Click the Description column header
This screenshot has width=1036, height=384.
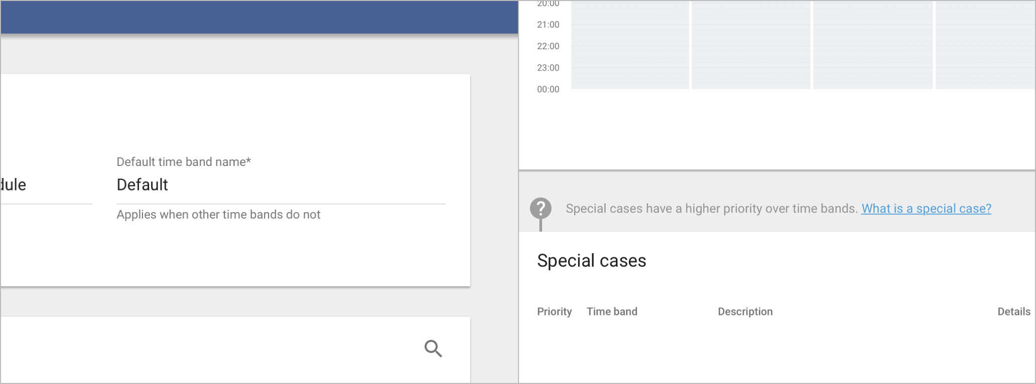tap(745, 311)
